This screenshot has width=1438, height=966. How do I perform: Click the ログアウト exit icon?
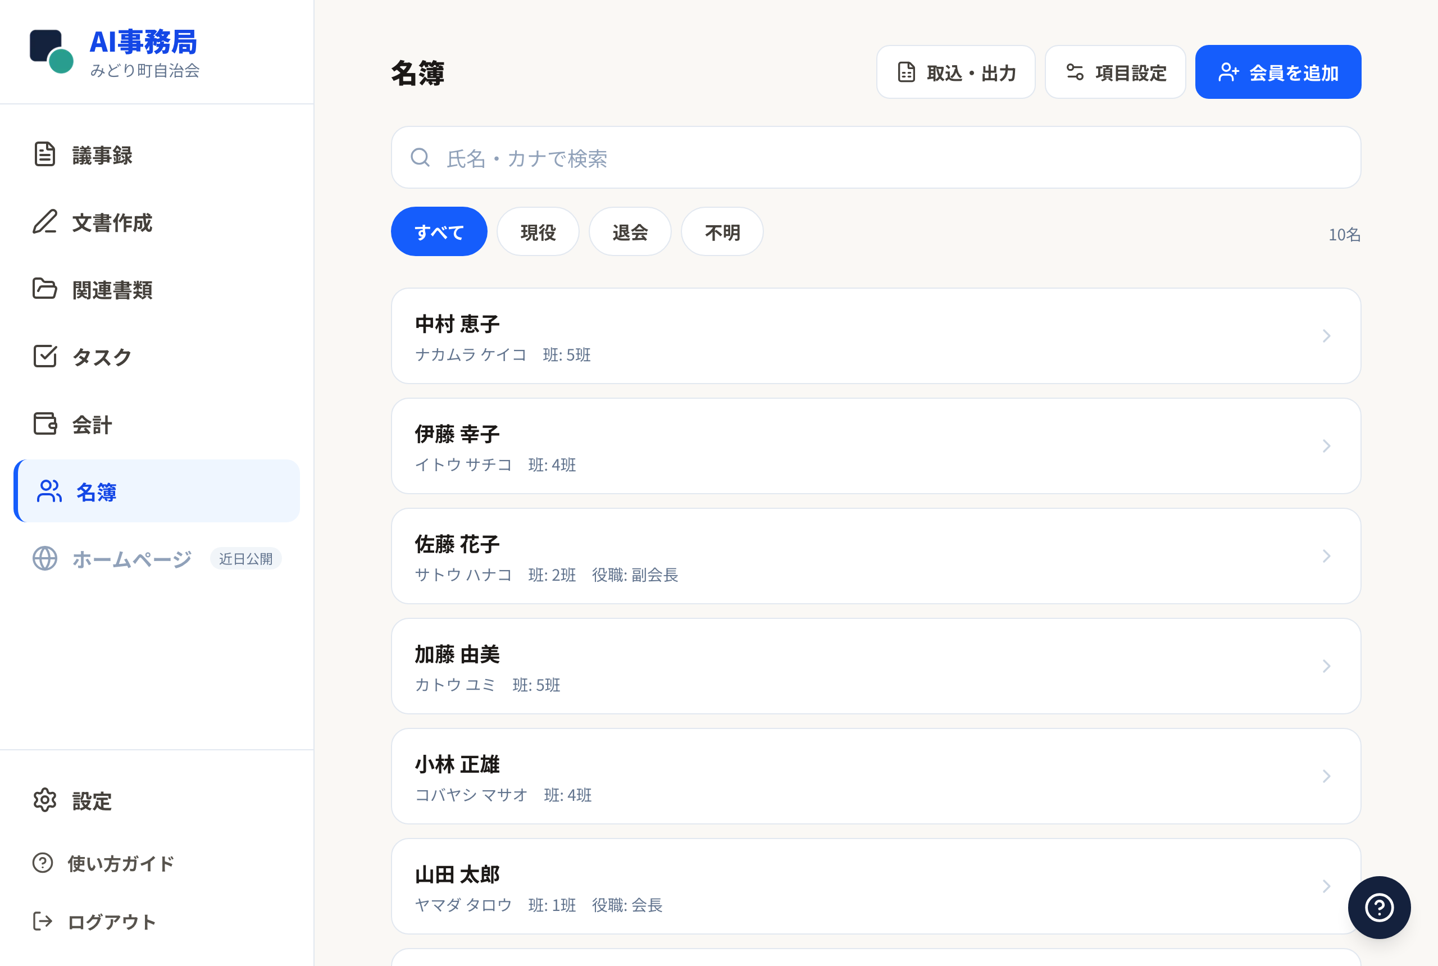tap(43, 922)
